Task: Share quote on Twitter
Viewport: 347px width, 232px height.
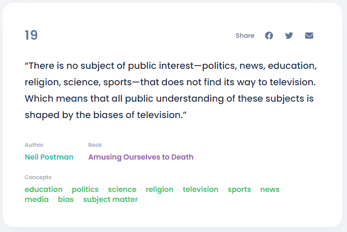Action: 289,36
